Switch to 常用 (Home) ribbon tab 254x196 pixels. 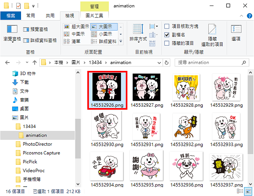coord(31,16)
